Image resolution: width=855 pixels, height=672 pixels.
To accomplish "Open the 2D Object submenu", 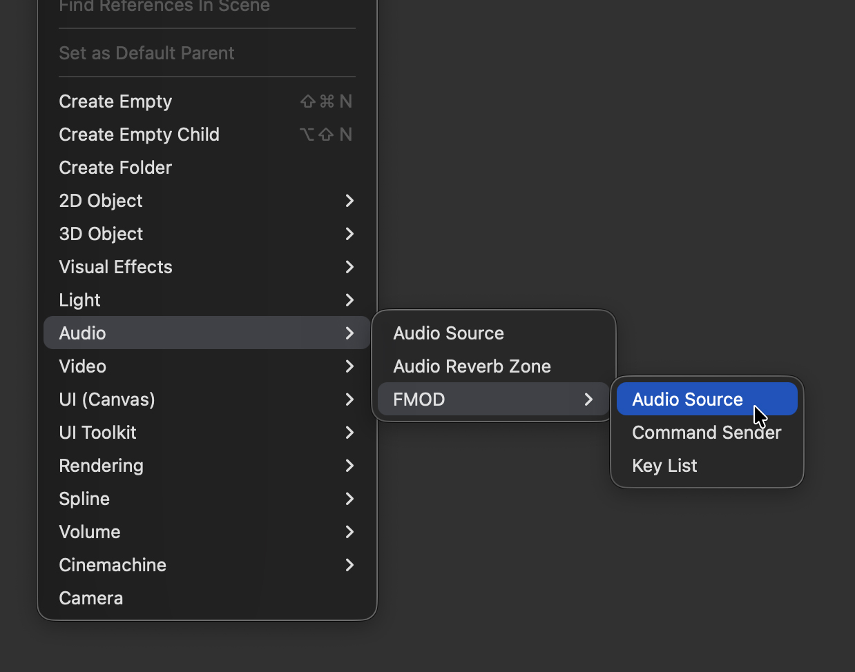I will [x=206, y=201].
